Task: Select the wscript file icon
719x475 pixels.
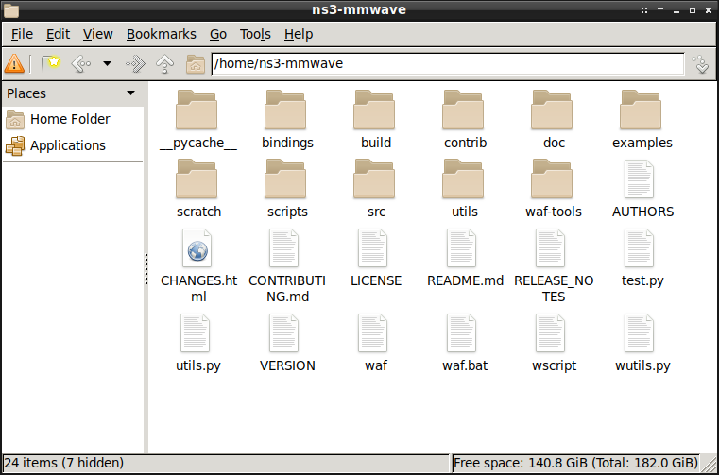Action: coord(550,333)
